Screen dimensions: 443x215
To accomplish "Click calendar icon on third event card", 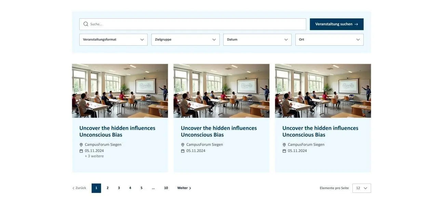I will (284, 151).
